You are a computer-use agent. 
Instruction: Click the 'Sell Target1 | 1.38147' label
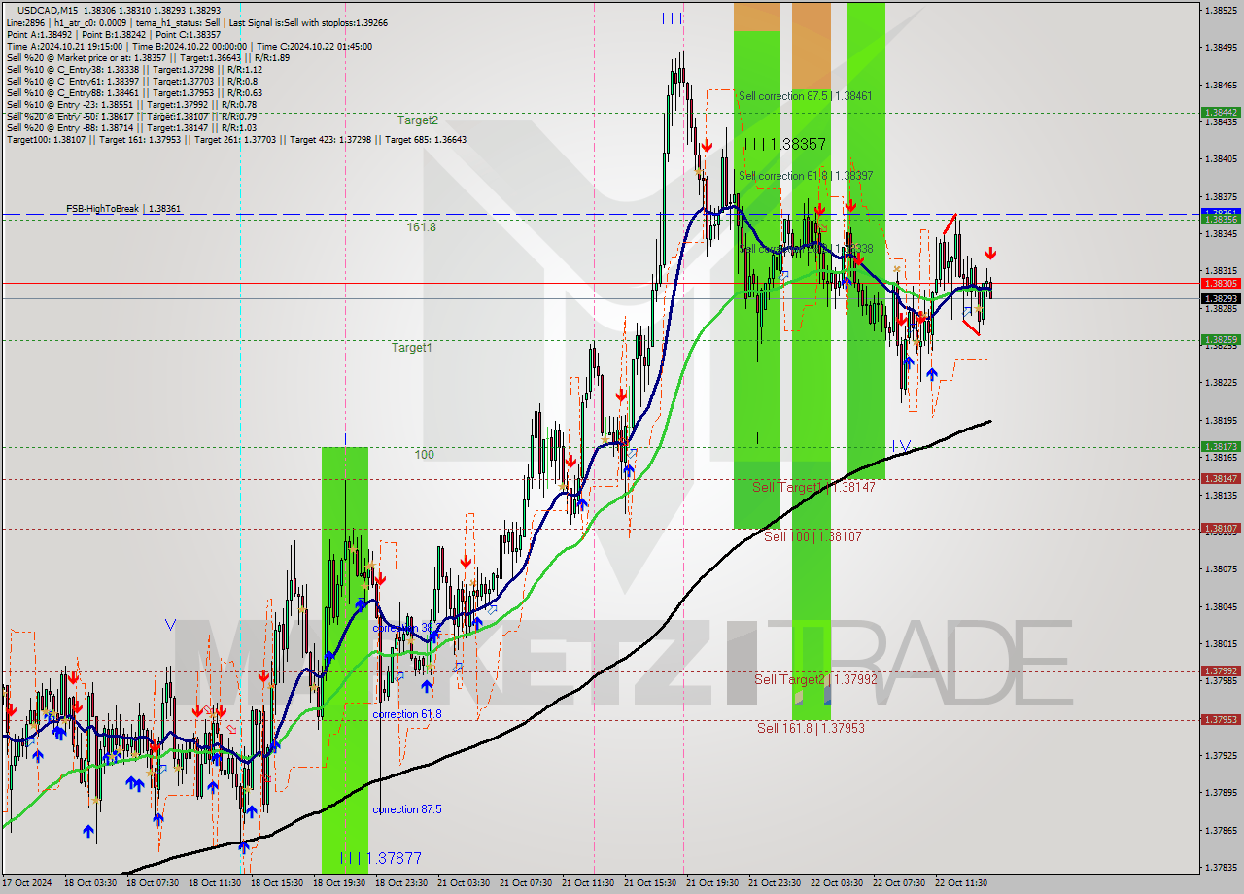point(813,487)
